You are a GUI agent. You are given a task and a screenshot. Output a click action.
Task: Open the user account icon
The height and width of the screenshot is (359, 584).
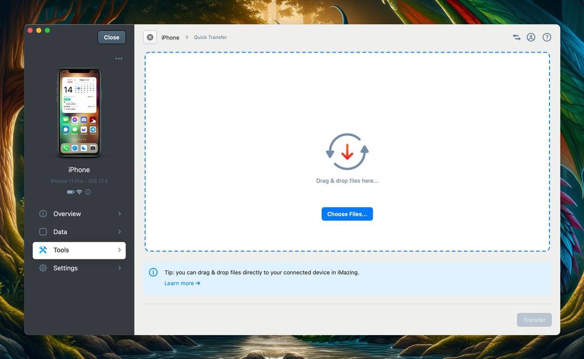[531, 37]
